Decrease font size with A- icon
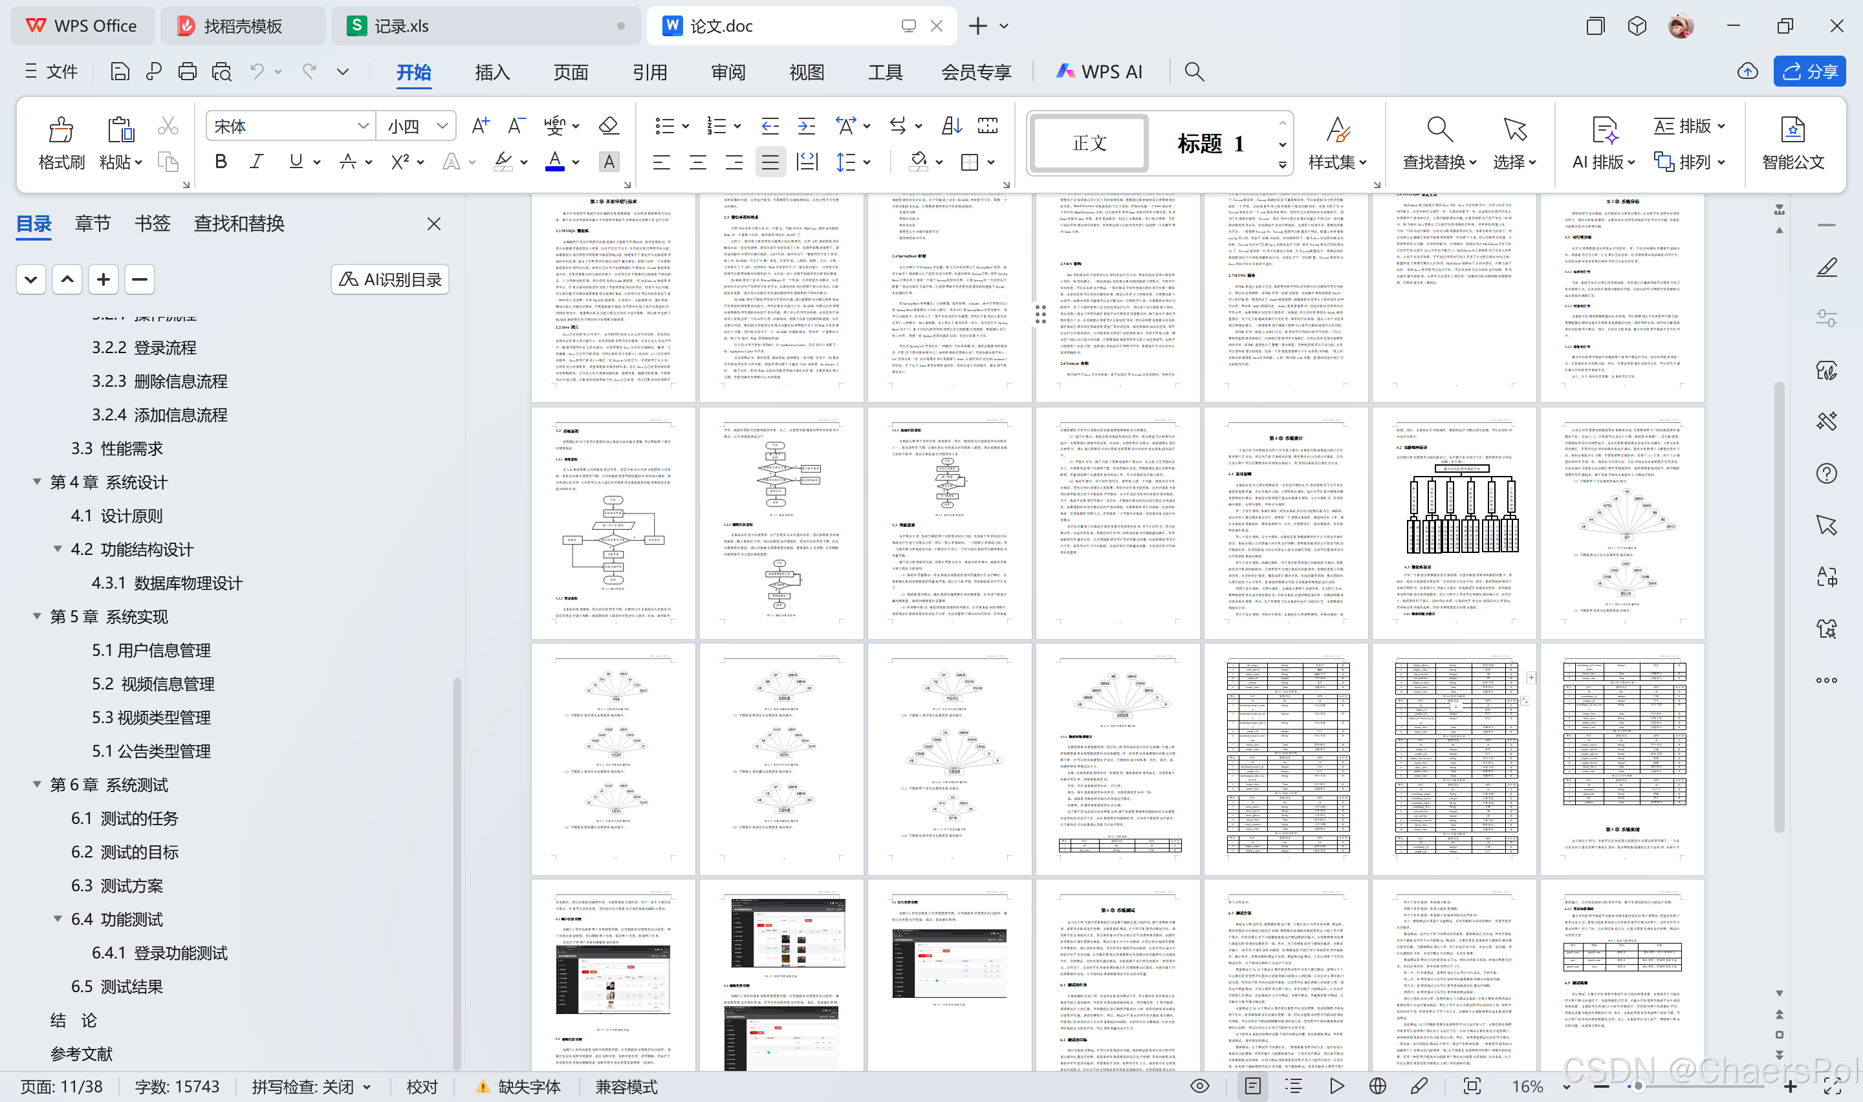1863x1102 pixels. (x=517, y=125)
